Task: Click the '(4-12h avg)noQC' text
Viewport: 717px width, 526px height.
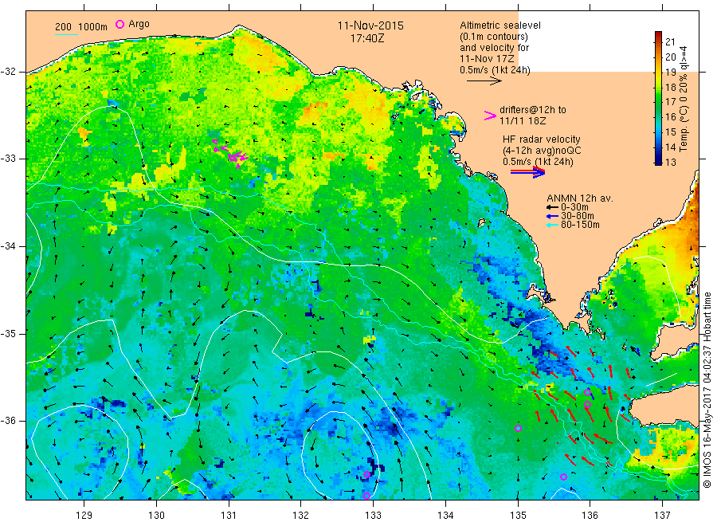Action: tap(542, 151)
